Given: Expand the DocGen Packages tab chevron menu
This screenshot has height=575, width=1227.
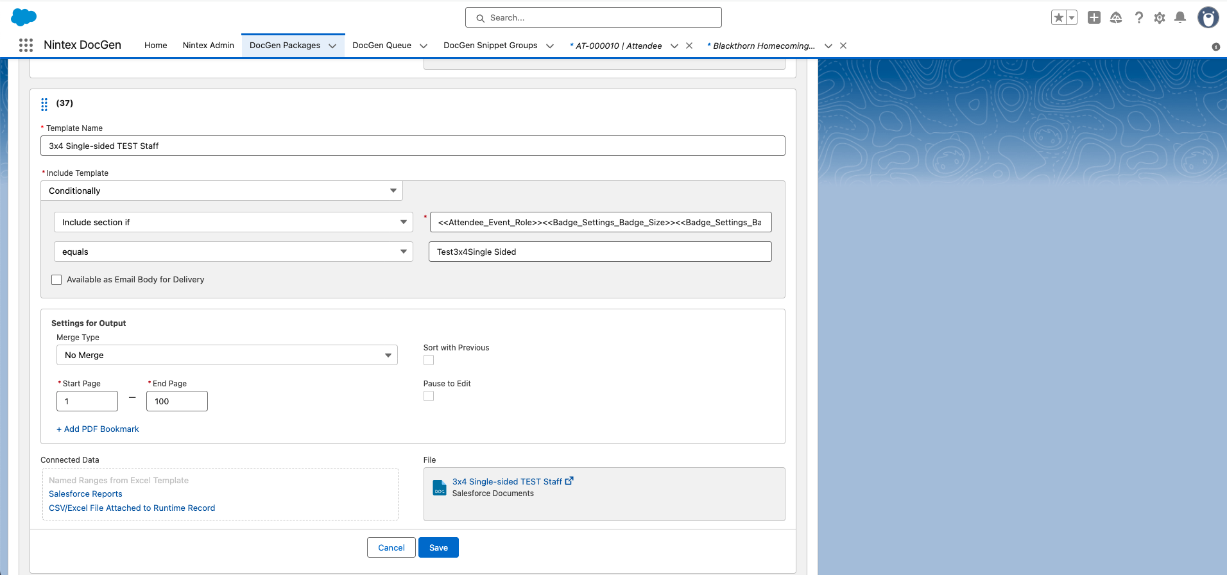Looking at the screenshot, I should click(x=332, y=46).
